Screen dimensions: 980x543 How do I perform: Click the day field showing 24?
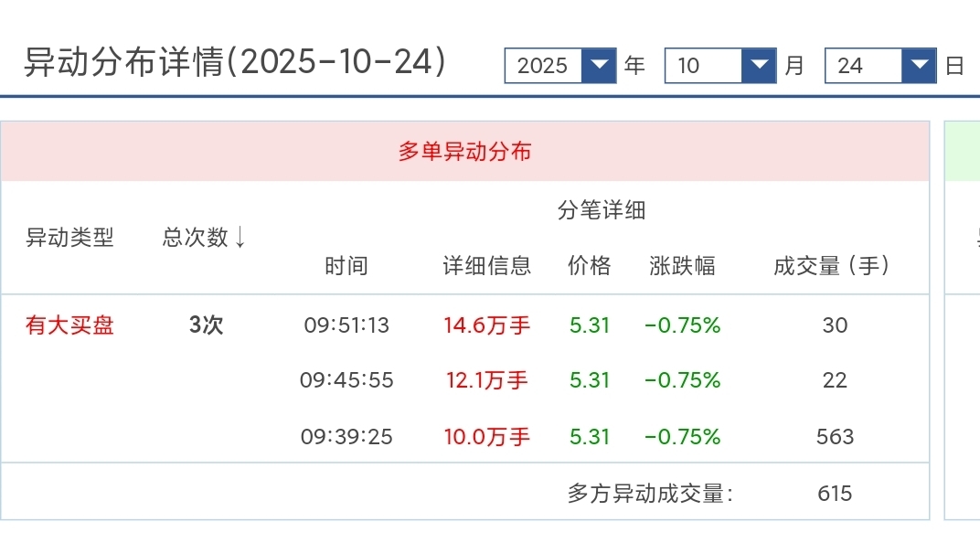pos(862,66)
